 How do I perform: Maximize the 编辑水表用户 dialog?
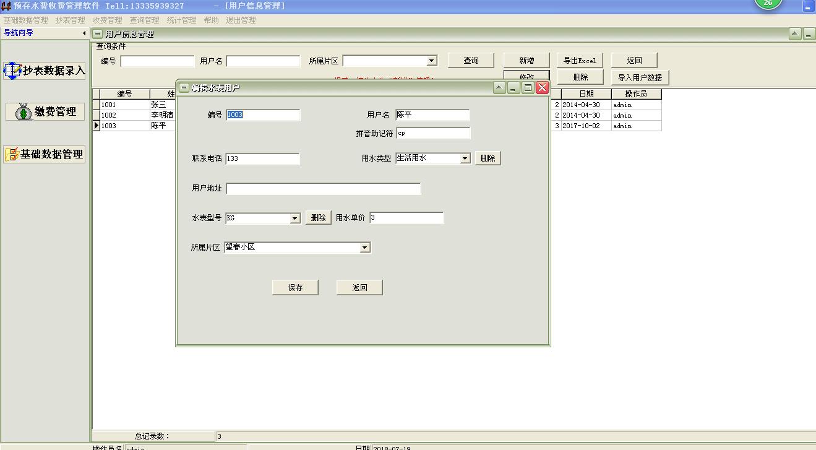click(x=528, y=88)
